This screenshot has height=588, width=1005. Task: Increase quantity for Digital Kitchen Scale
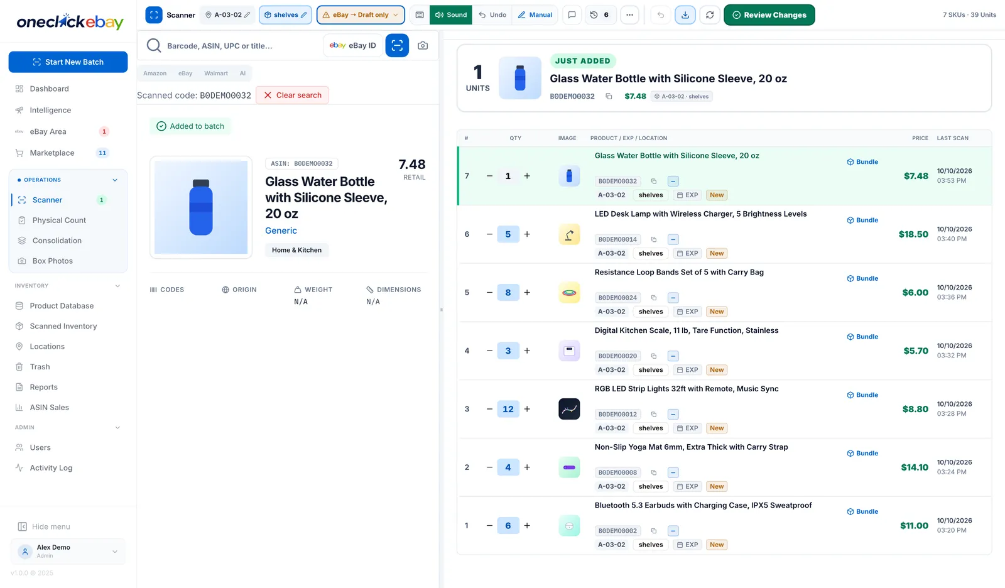pos(527,351)
